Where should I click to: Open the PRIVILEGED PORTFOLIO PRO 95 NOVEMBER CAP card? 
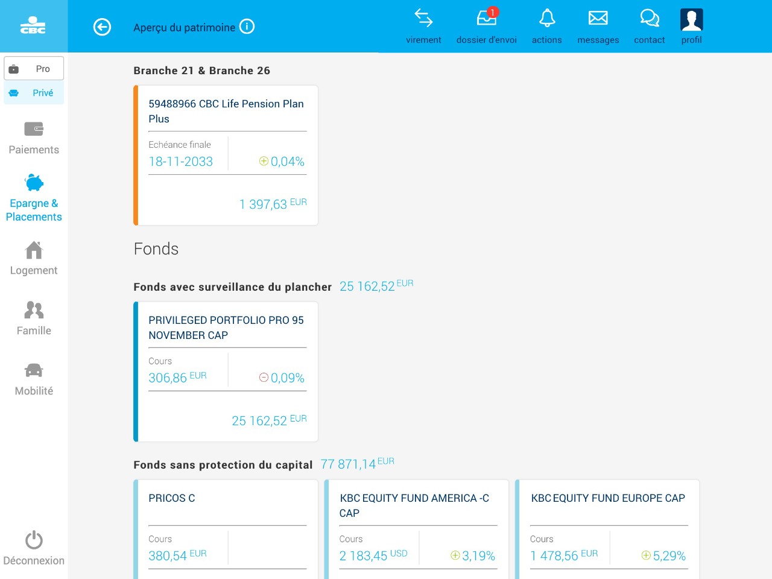coord(226,372)
